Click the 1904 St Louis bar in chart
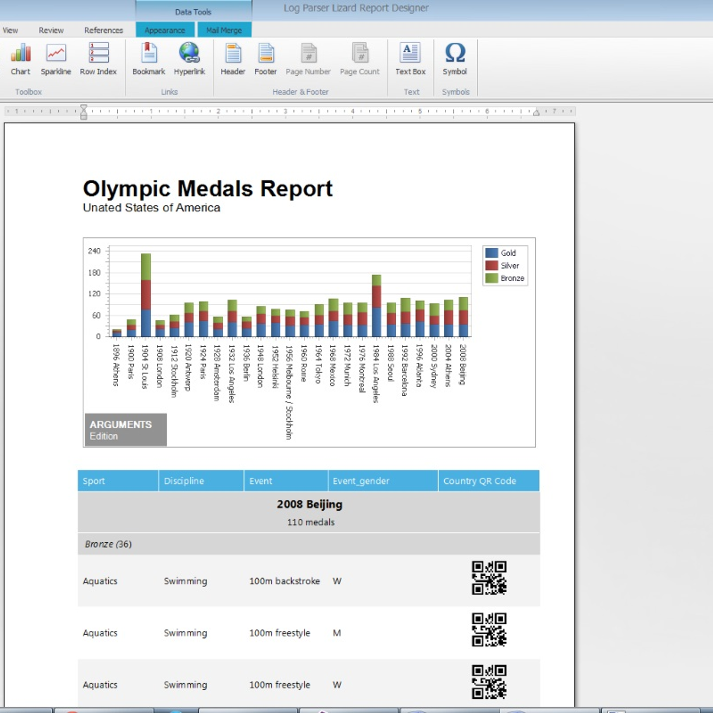Screen dimensions: 713x713 coord(146,295)
